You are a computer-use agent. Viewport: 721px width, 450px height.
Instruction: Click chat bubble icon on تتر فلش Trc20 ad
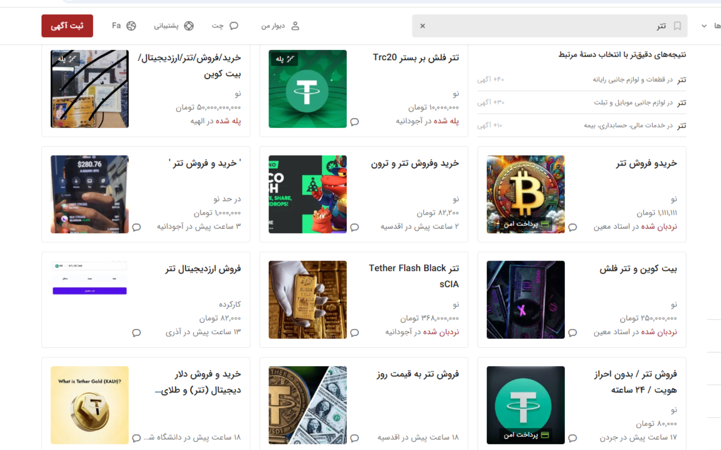click(355, 122)
